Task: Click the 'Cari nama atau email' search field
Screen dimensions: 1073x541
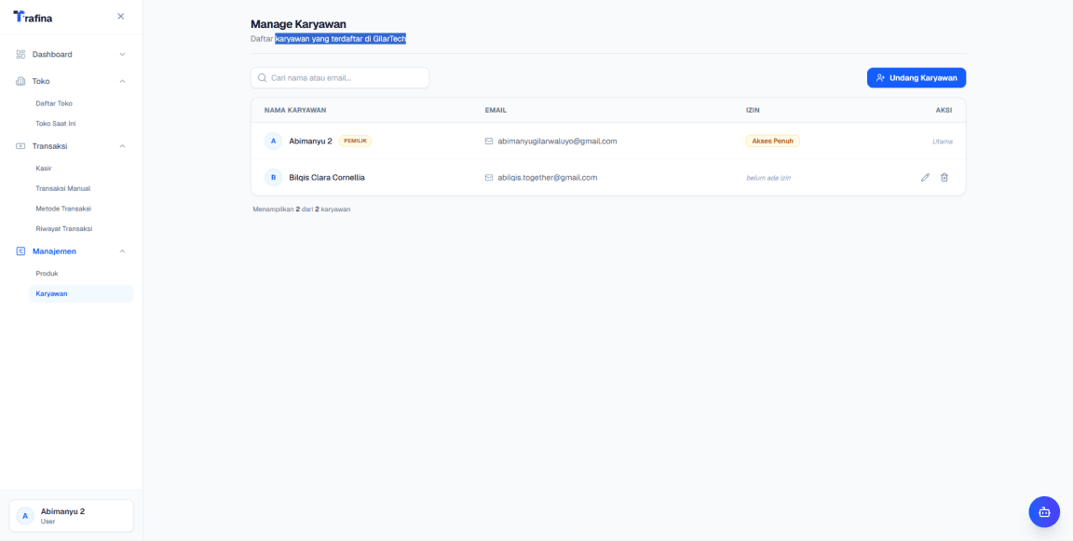Action: [340, 78]
